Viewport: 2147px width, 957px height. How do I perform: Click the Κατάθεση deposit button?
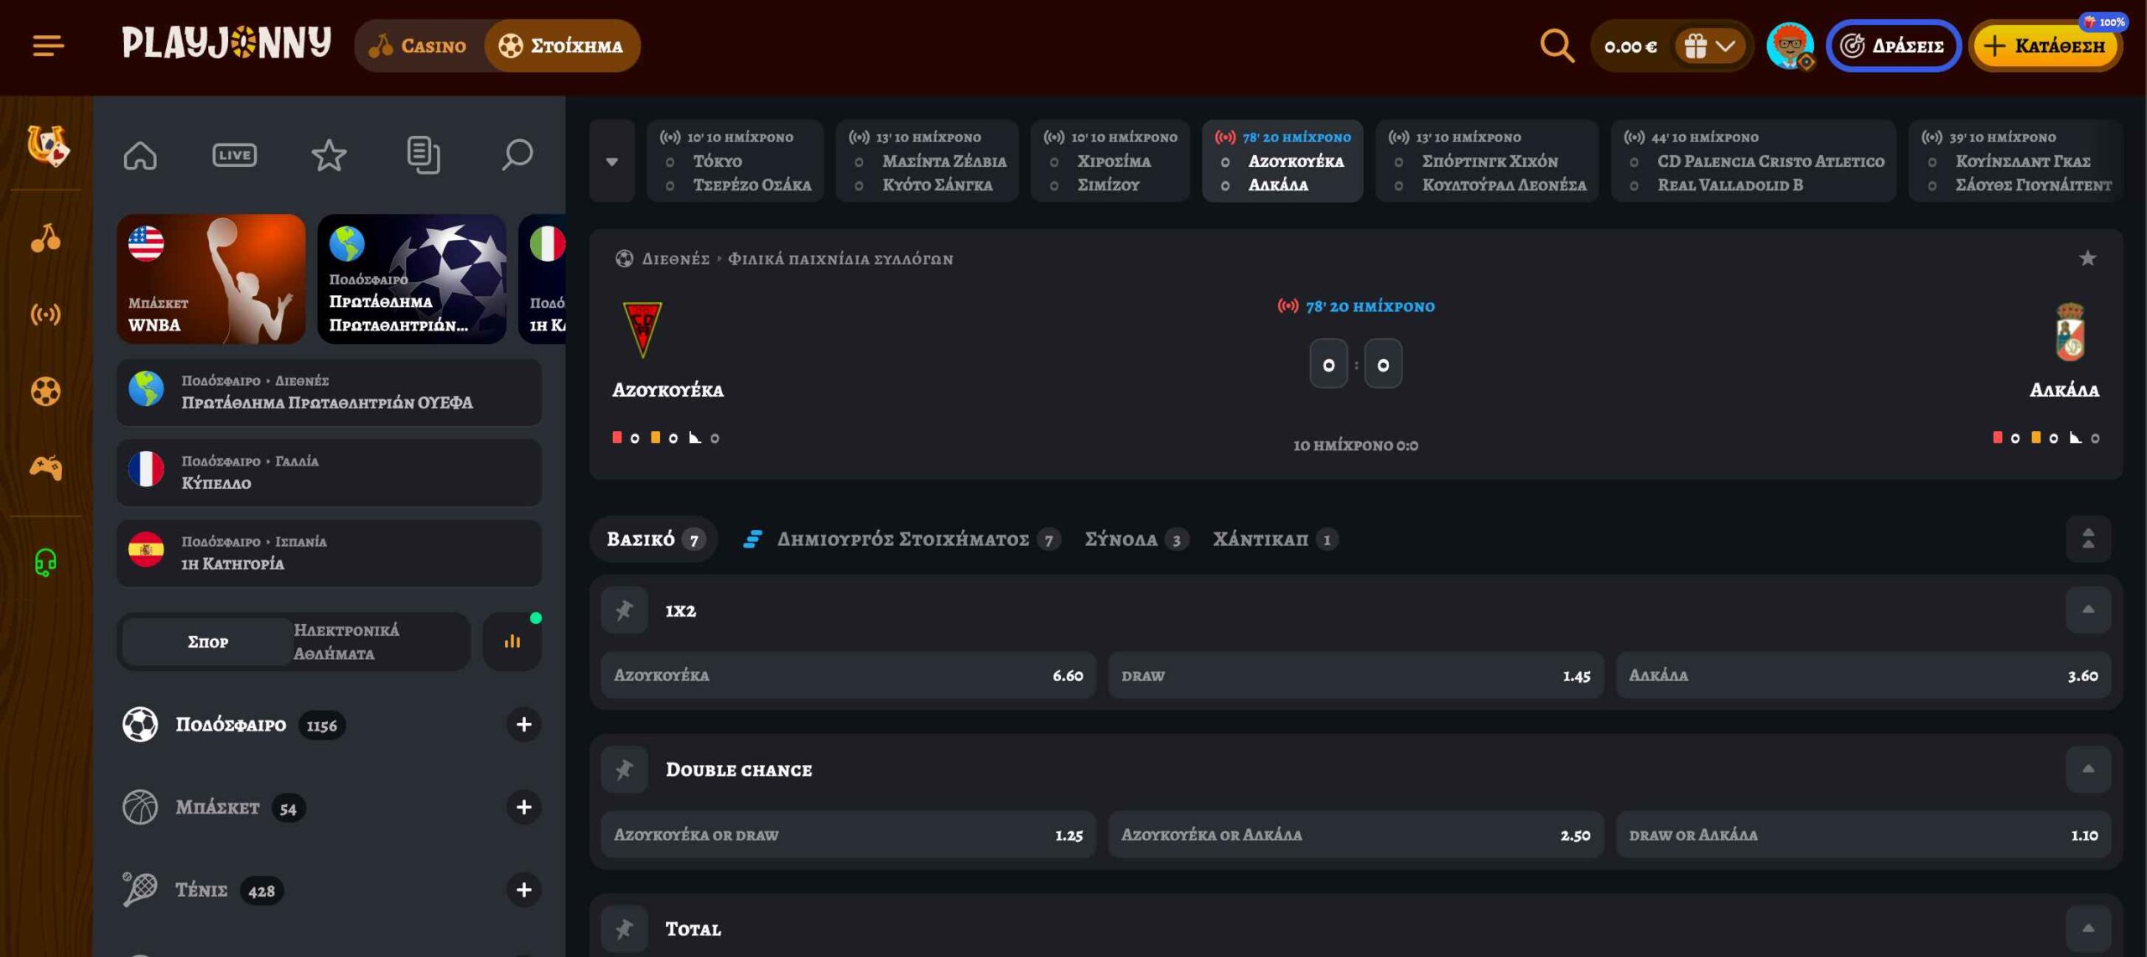(x=2045, y=46)
